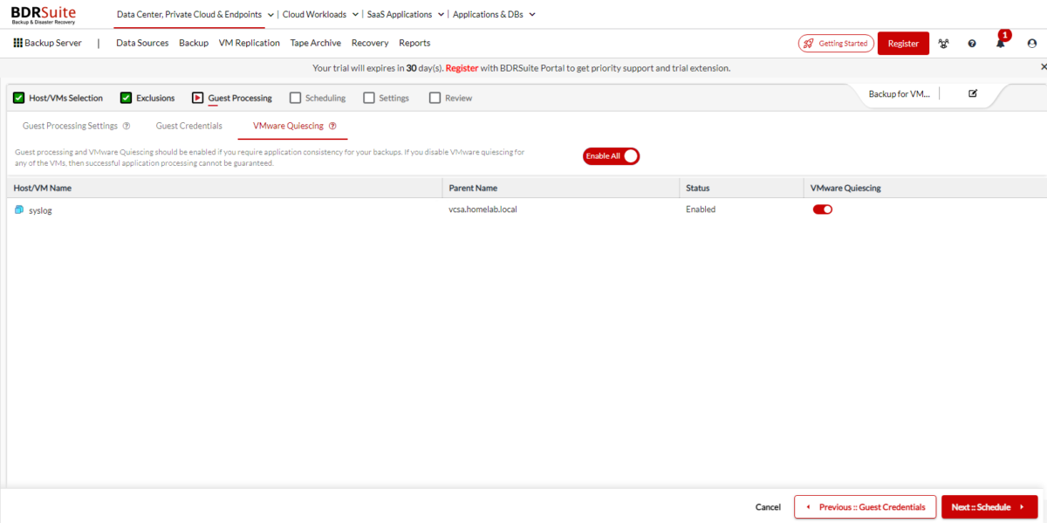Open VMware Quiescing help tooltip
This screenshot has width=1047, height=523.
[x=332, y=126]
